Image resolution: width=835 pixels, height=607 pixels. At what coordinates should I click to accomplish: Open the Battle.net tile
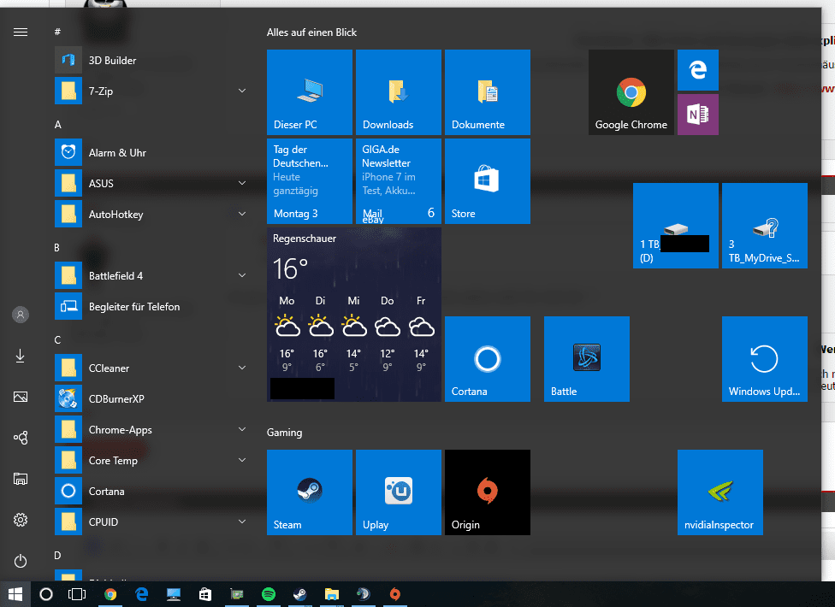[586, 359]
